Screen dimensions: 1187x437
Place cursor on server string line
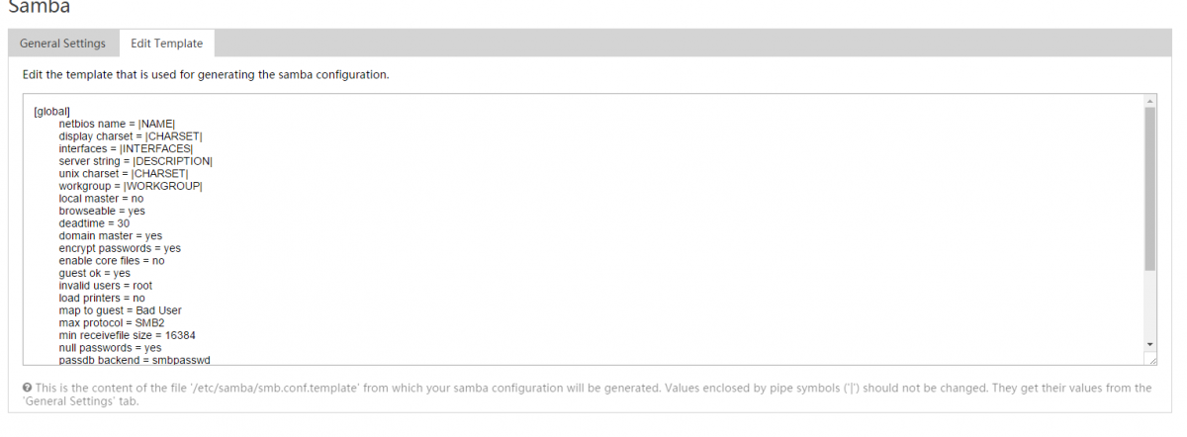[136, 161]
